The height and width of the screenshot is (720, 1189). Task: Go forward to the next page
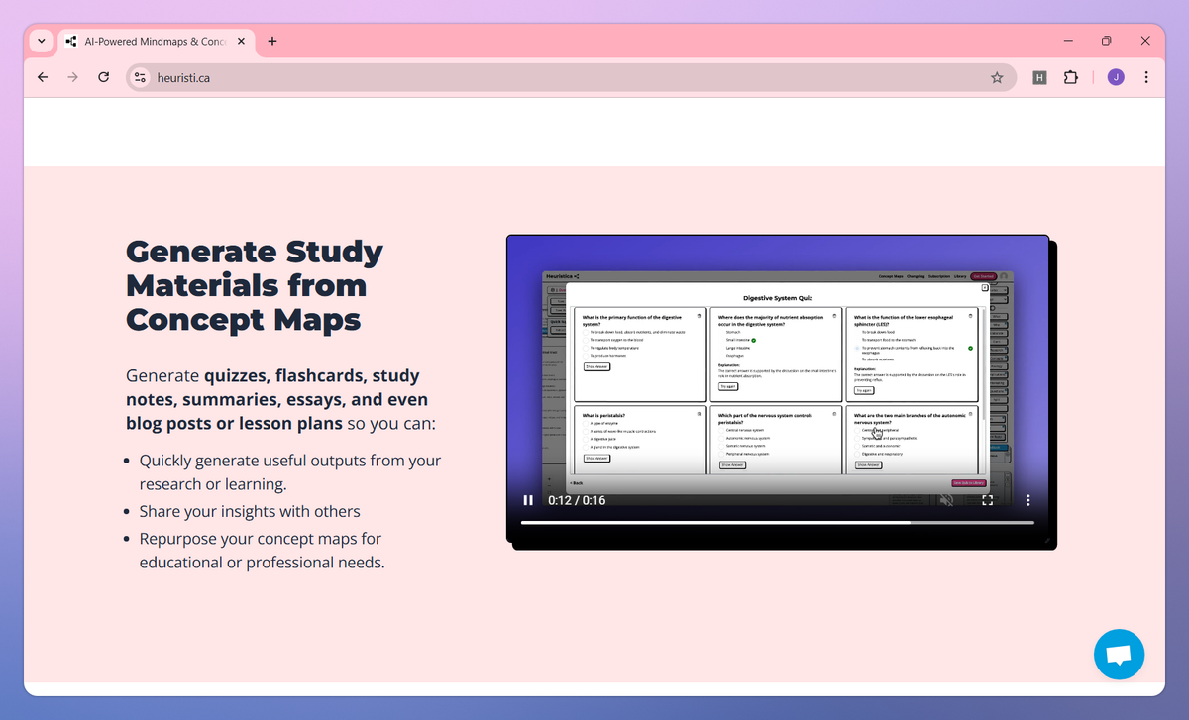(x=72, y=77)
